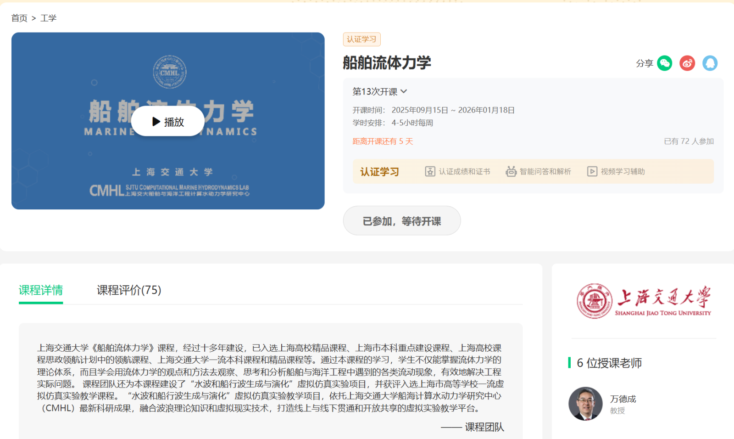Screen dimensions: 734x439
Task: Click the 分享 label
Action: [x=644, y=63]
